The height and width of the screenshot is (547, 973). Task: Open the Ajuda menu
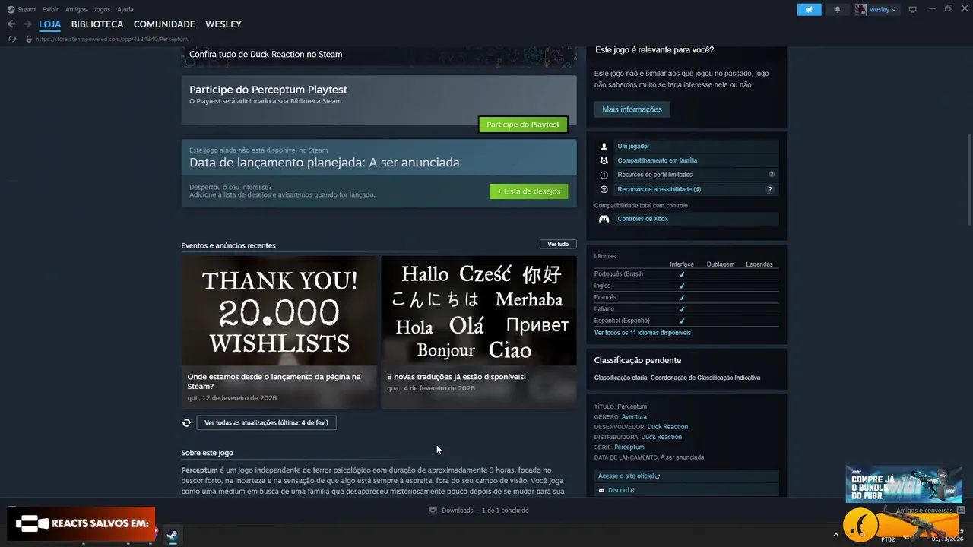[125, 9]
